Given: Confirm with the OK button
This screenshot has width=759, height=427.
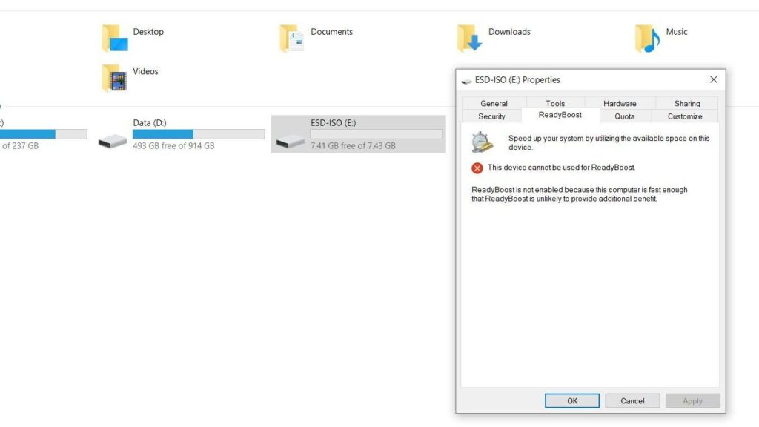Looking at the screenshot, I should point(571,400).
